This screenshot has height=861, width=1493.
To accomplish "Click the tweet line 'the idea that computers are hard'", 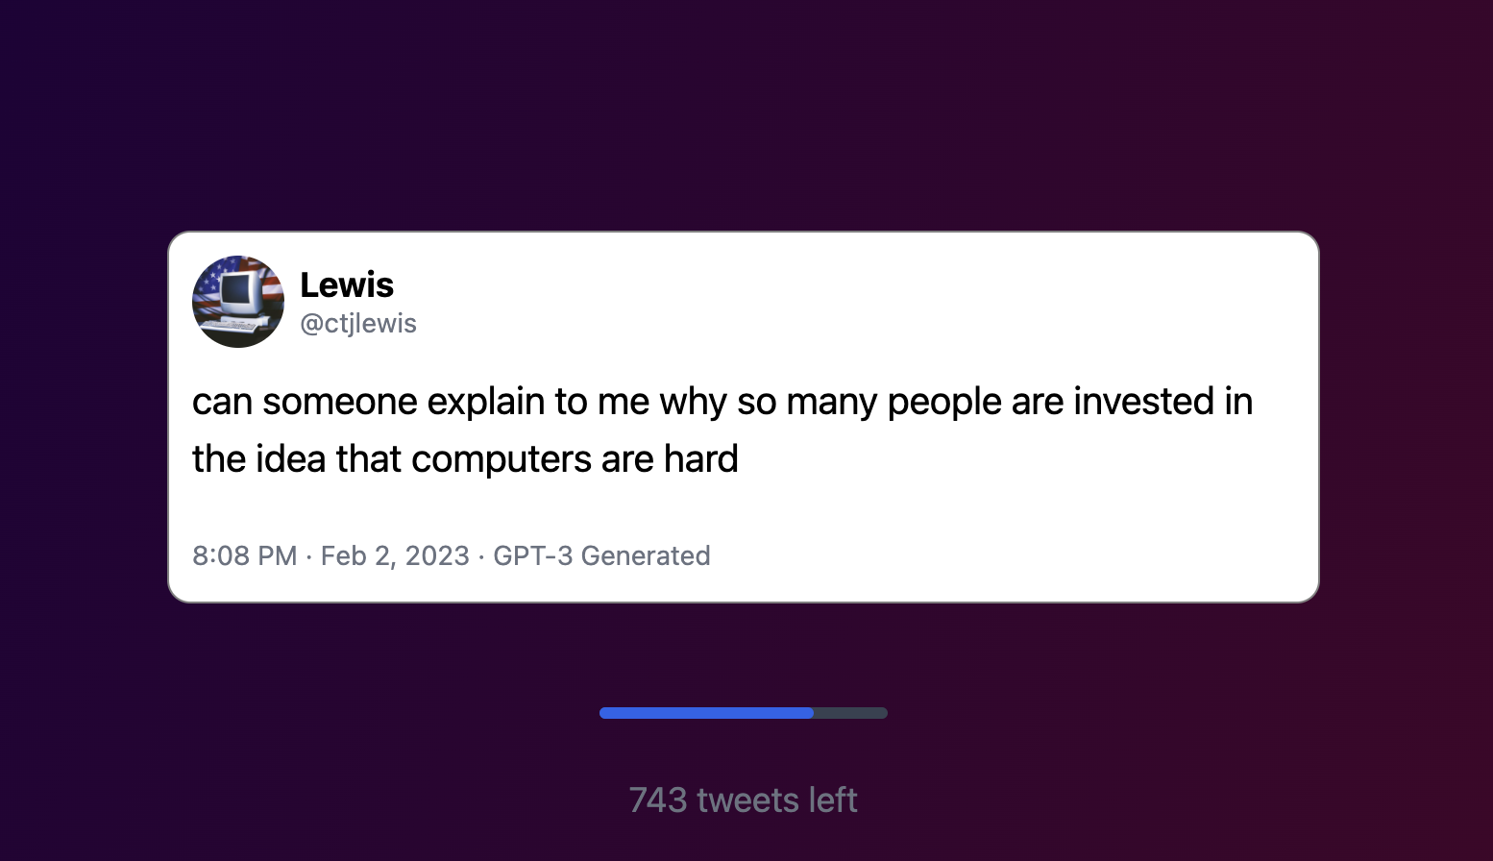I will tap(465, 459).
